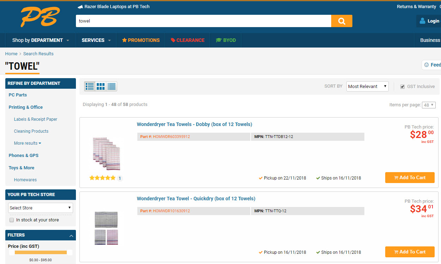Image resolution: width=441 pixels, height=264 pixels.
Task: Click the review count badge on Dobby towels
Action: pyautogui.click(x=120, y=178)
